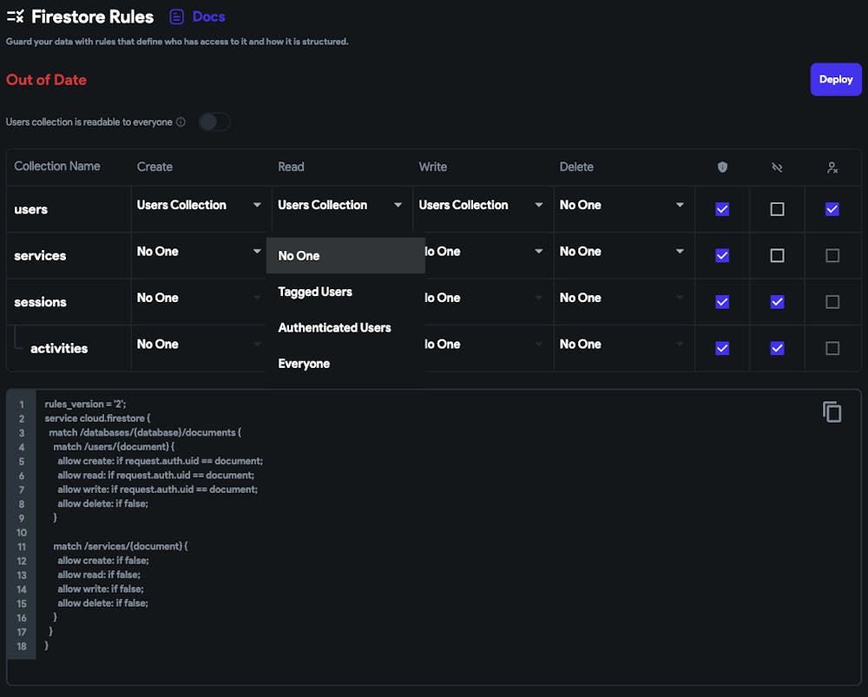Click the unlinked chain column header icon
Viewport: 868px width, 697px height.
click(777, 167)
